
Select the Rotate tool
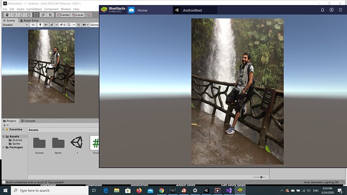tap(22, 15)
